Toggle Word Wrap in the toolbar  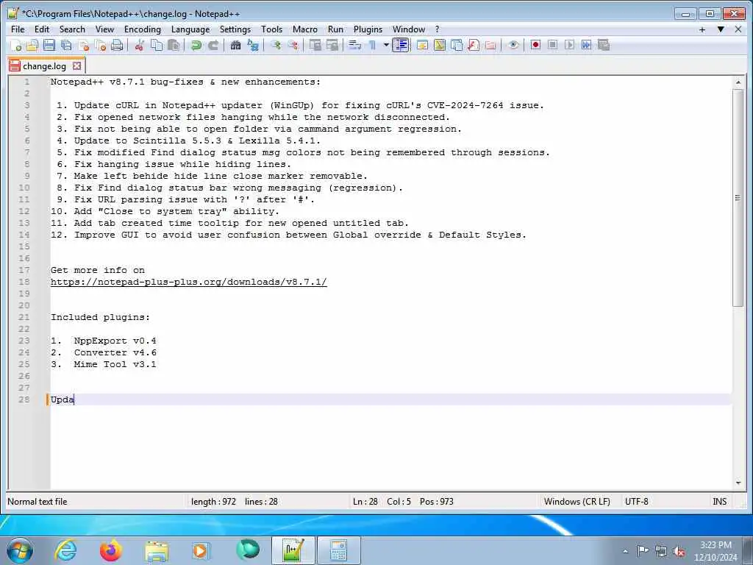[x=355, y=45]
